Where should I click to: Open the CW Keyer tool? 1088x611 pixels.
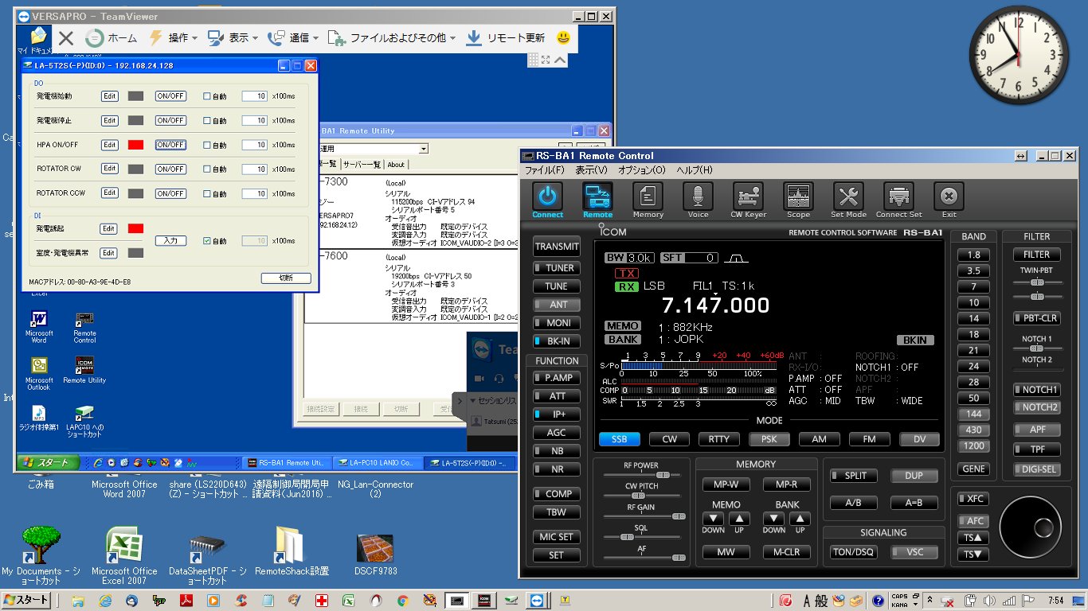tap(748, 197)
